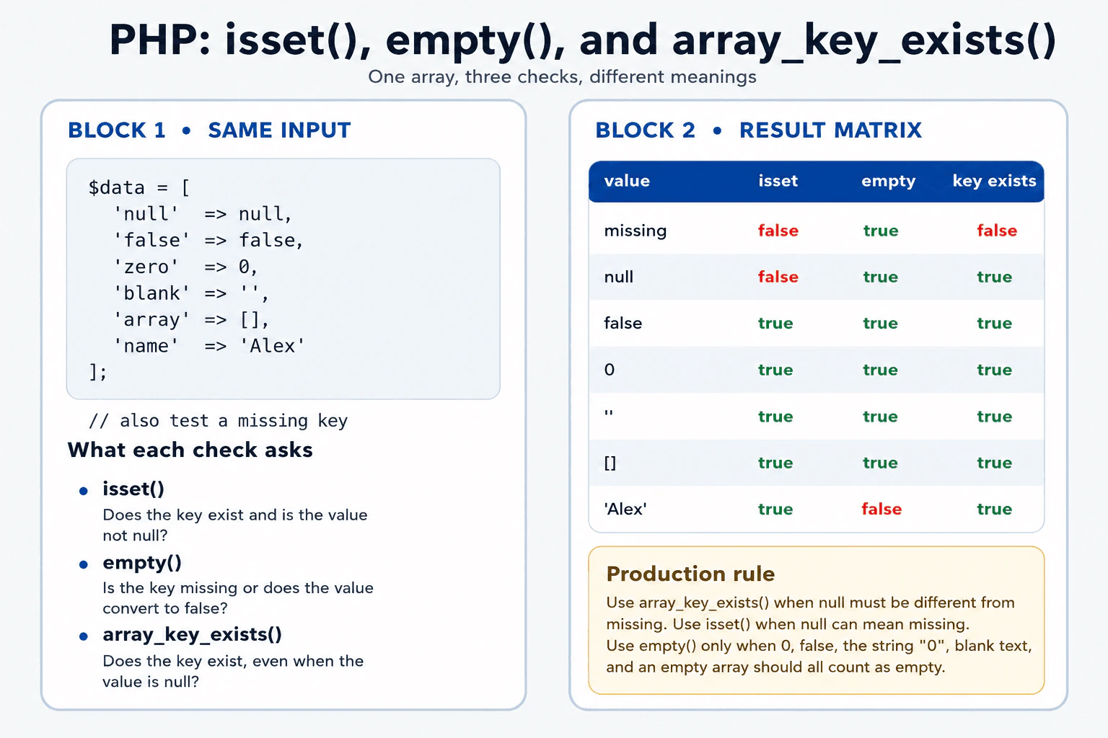This screenshot has width=1108, height=738.
Task: Select the code line "$data = ["
Action: point(139,187)
